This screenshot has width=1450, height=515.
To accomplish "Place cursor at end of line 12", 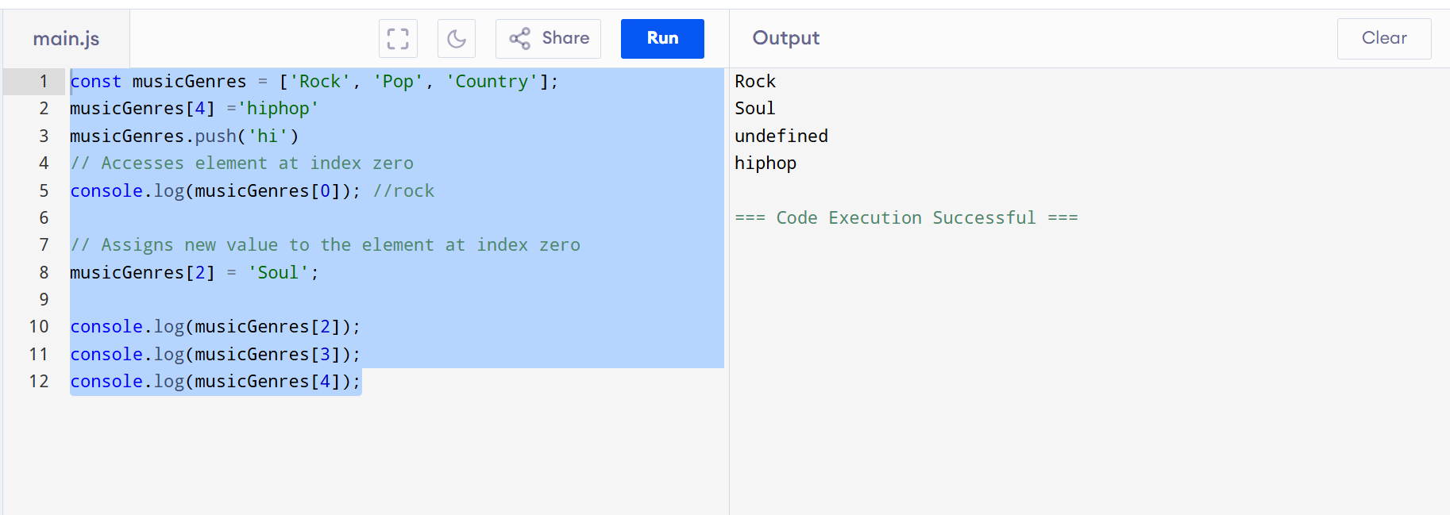I will point(361,382).
